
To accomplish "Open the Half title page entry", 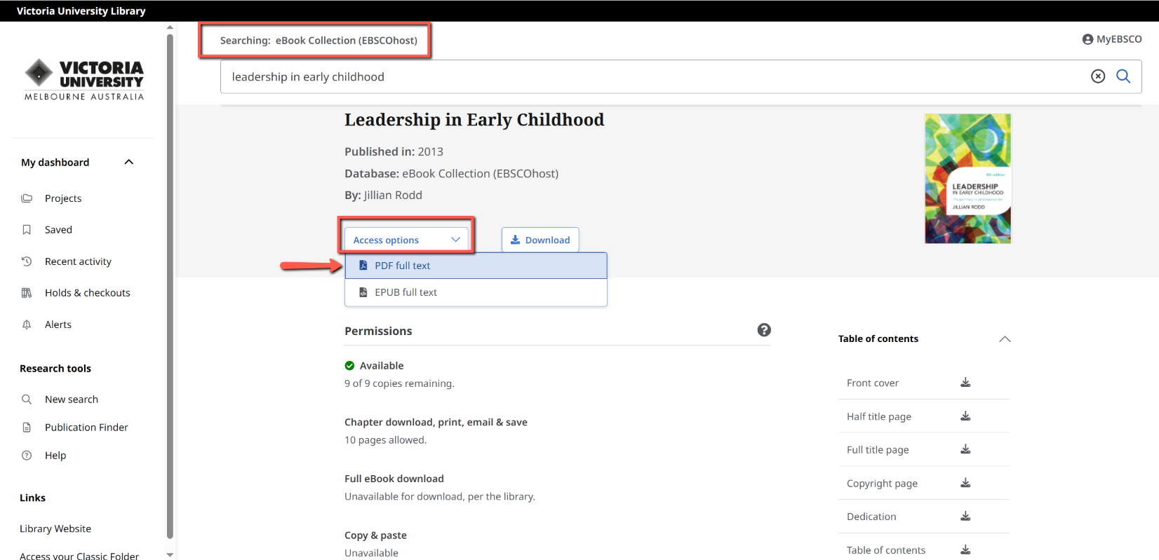I will (x=879, y=416).
